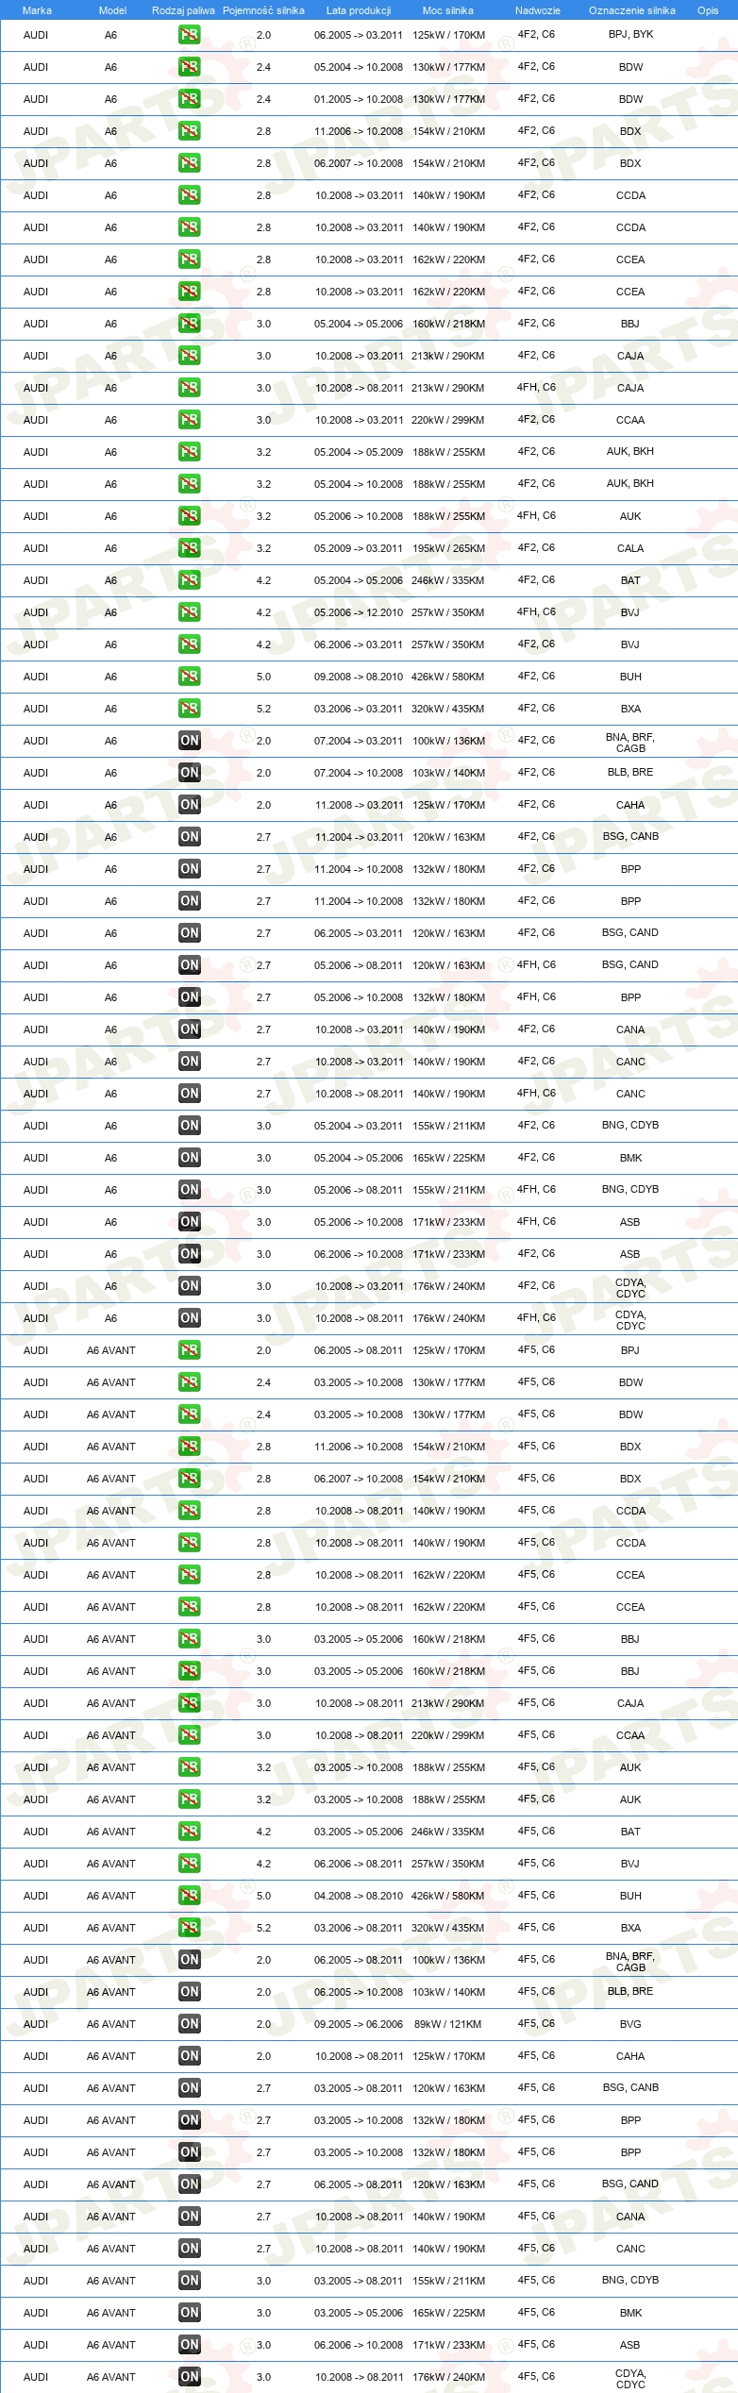
Task: Click the Oznaczenie silnika column header
Action: pos(631,10)
